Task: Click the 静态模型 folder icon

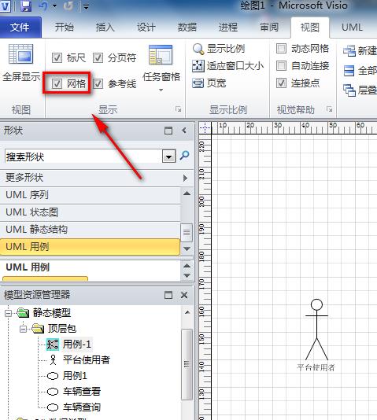Action: pos(23,313)
